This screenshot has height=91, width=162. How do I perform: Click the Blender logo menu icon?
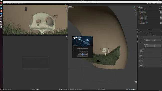tap(3, 3)
